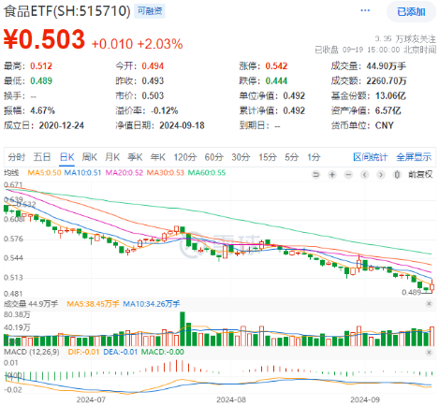This screenshot has height=406, width=439.
Task: Click the 基金份额 value 13.06亿
Action: click(x=390, y=95)
